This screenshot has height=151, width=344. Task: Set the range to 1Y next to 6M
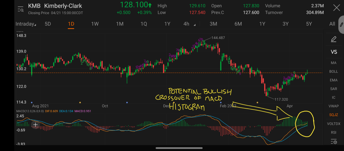[262, 24]
